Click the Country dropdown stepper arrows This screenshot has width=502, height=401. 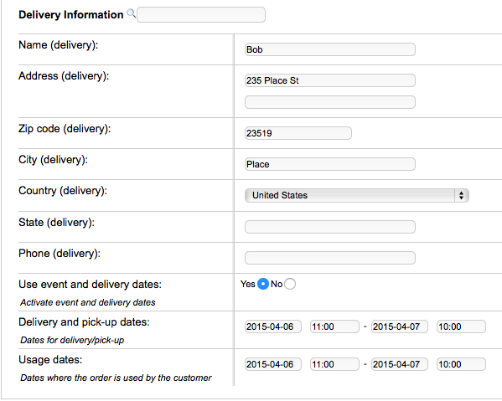(461, 195)
